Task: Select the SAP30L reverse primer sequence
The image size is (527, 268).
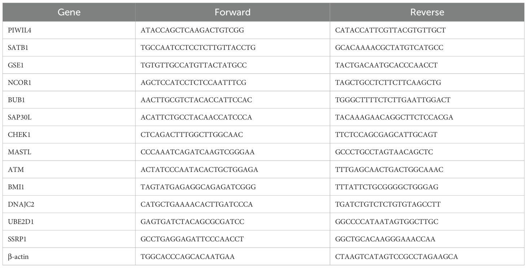Action: coord(394,117)
